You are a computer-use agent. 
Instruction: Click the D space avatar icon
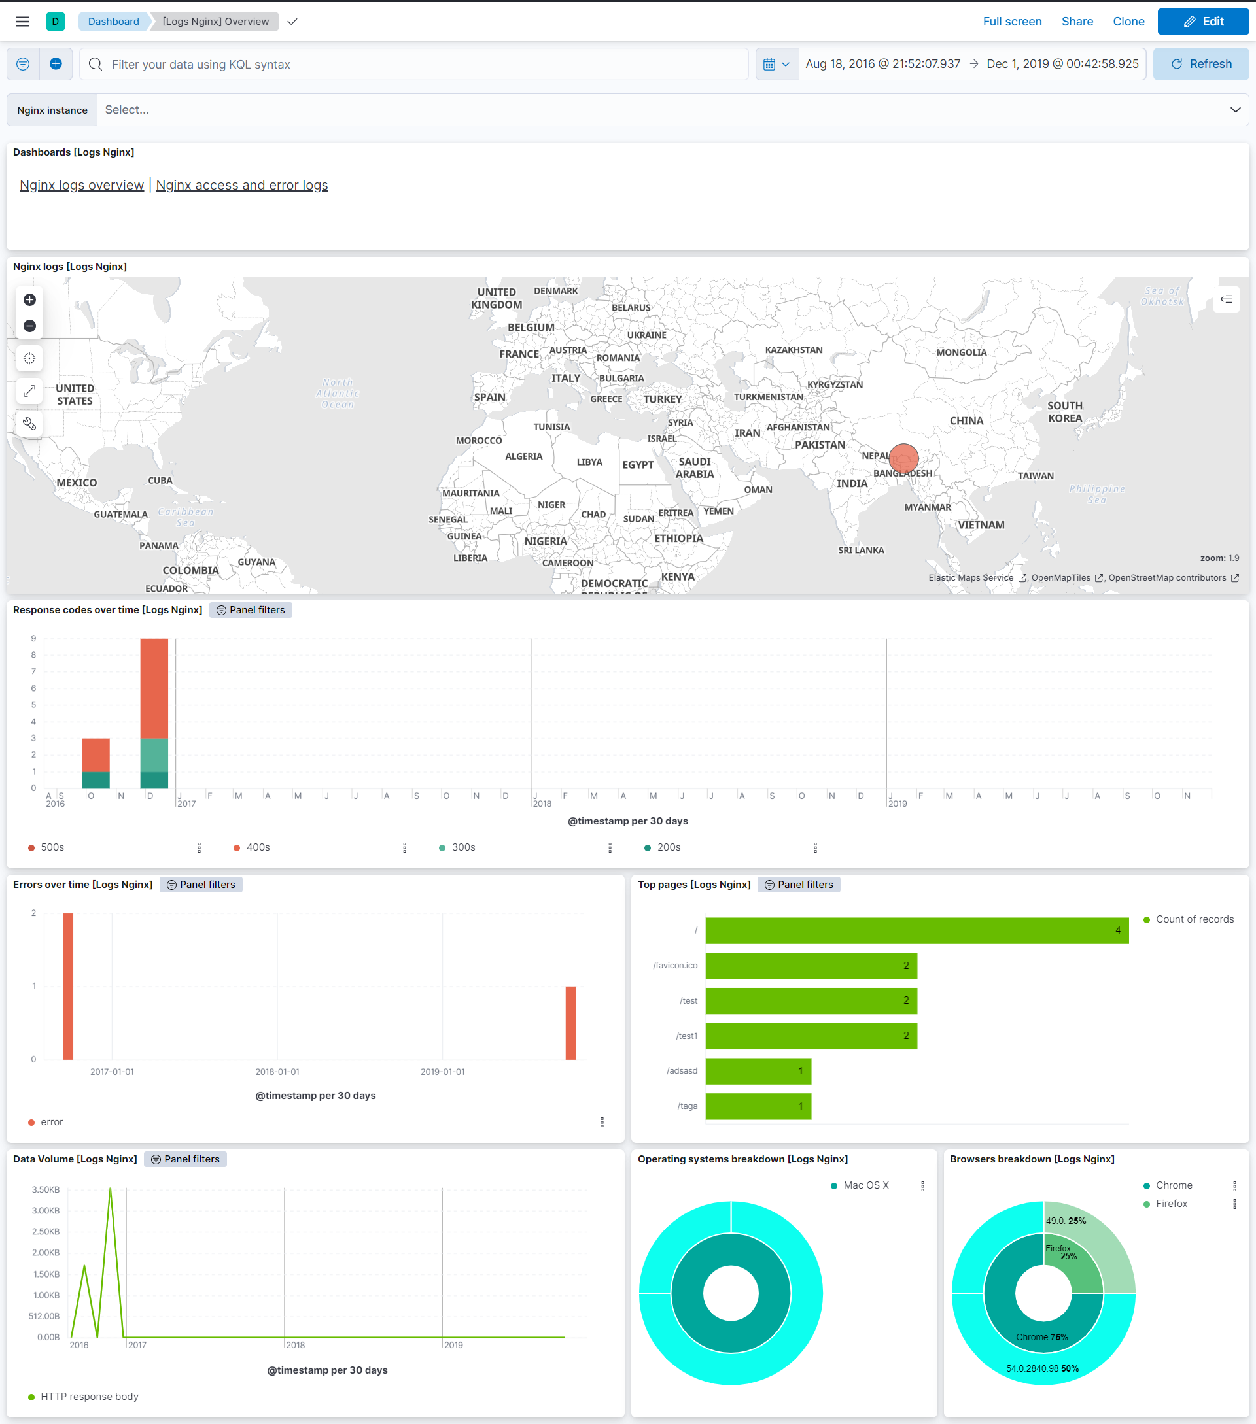pos(56,22)
